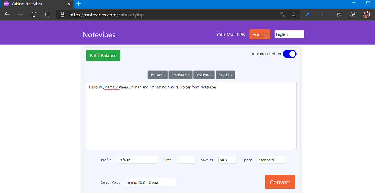The width and height of the screenshot is (375, 193).
Task: Click the 'Pitch' label
Action: coord(167,160)
